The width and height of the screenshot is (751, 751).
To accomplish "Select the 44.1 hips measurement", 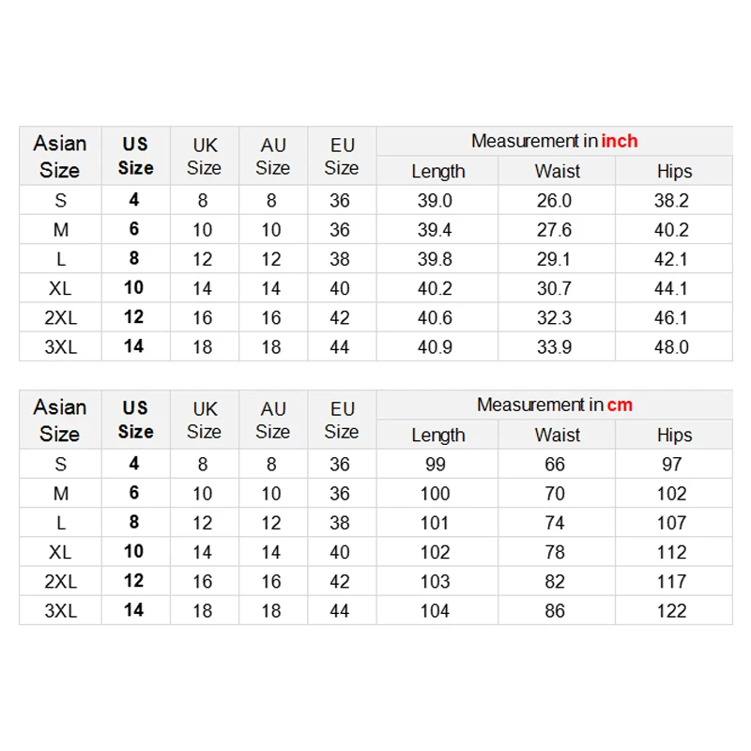I will click(671, 289).
